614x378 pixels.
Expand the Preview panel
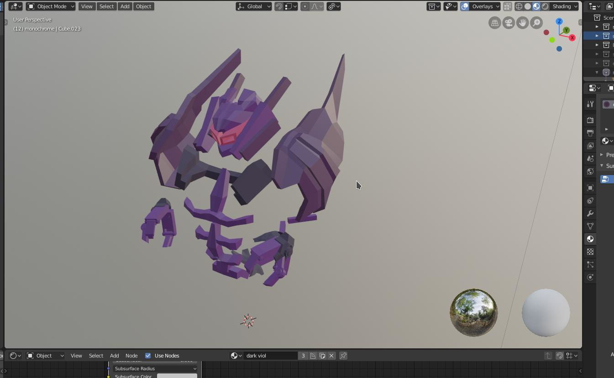pos(602,155)
